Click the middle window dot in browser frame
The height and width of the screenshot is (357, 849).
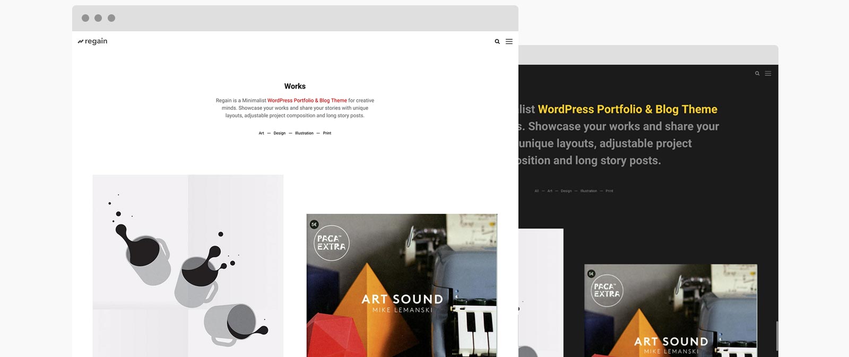[x=98, y=18]
